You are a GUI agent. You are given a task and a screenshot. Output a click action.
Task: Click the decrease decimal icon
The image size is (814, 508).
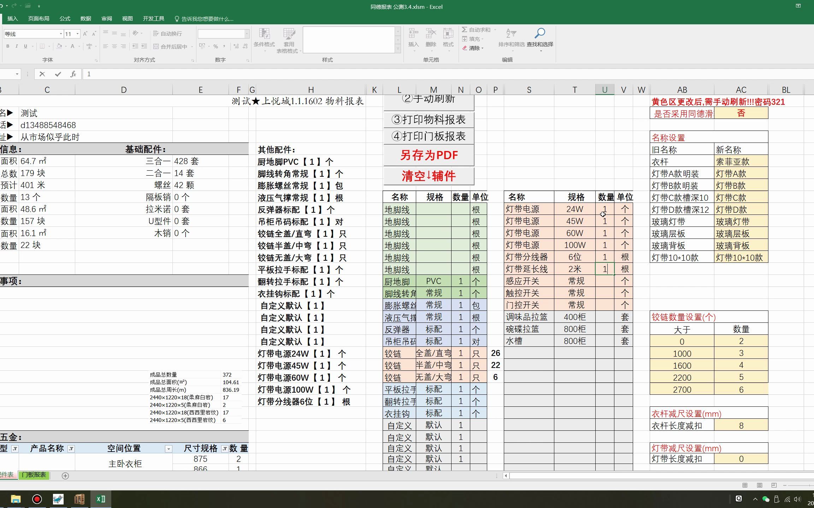tap(245, 46)
